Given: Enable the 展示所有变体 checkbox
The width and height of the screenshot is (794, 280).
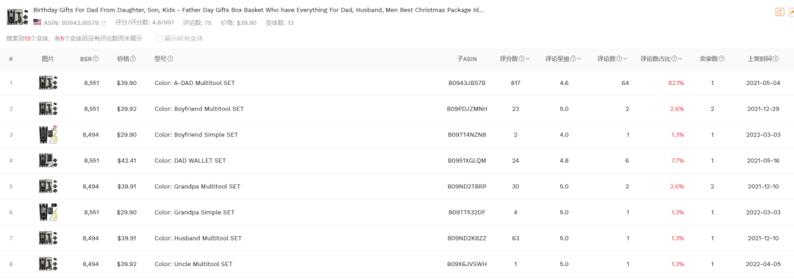Looking at the screenshot, I should coord(159,38).
